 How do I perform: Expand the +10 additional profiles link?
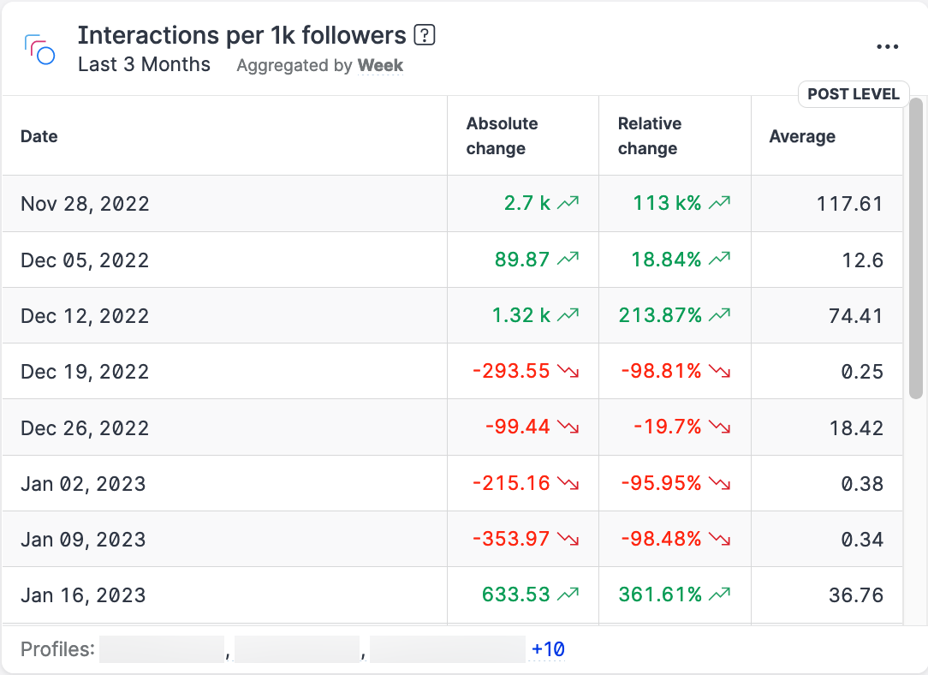pyautogui.click(x=548, y=649)
